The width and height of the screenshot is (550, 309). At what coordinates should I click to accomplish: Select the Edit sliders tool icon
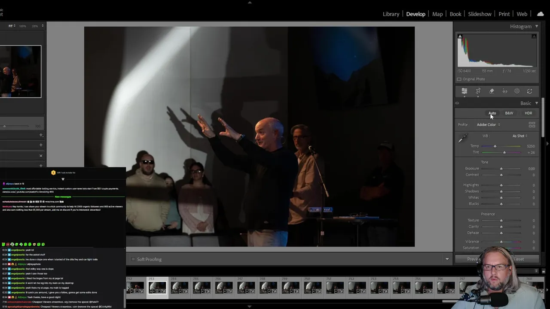(x=464, y=91)
